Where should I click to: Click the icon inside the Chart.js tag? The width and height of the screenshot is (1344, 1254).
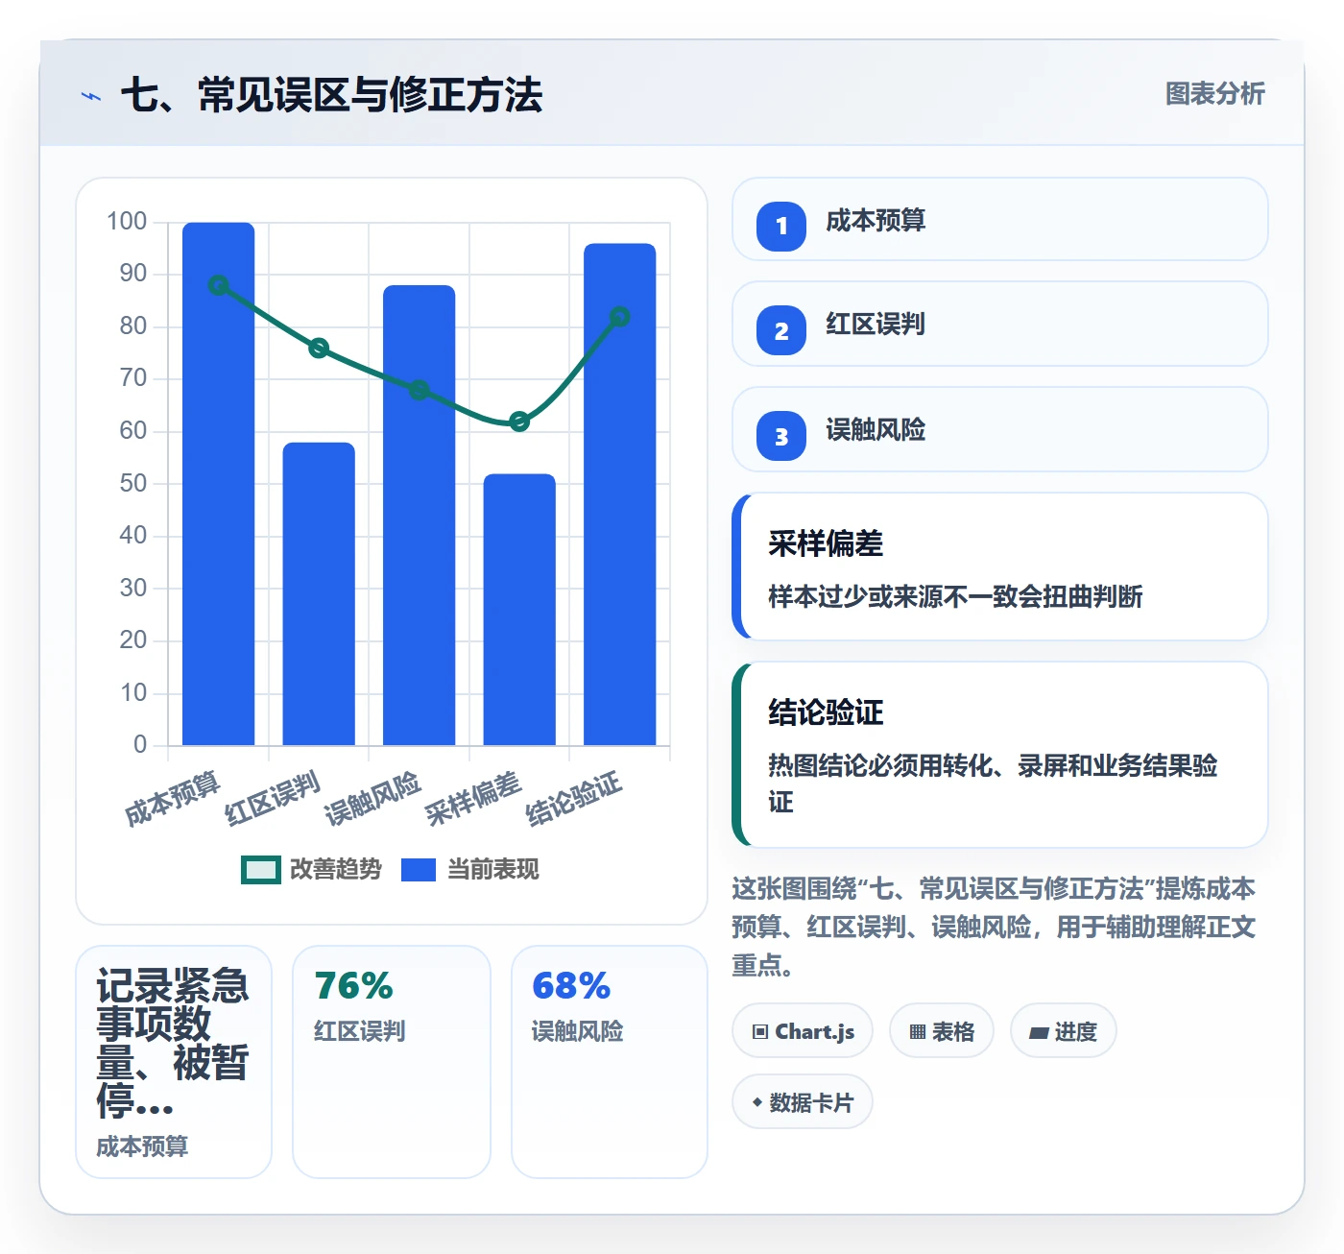pos(760,1032)
